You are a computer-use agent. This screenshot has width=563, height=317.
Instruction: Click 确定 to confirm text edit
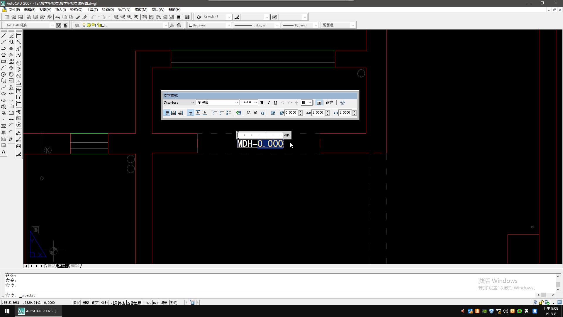click(x=329, y=103)
